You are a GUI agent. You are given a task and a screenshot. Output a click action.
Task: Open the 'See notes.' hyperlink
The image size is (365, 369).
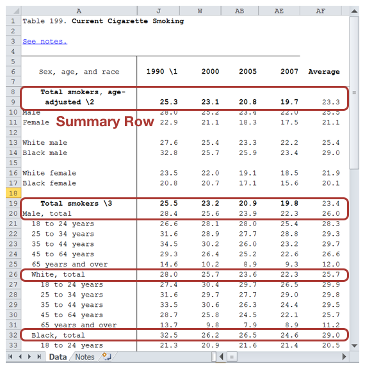pos(45,41)
